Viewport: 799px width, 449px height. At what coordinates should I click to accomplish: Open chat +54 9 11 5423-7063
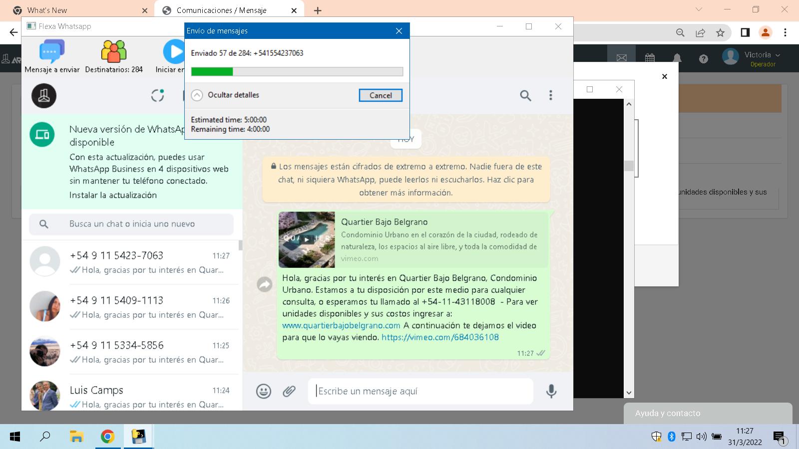click(x=131, y=262)
